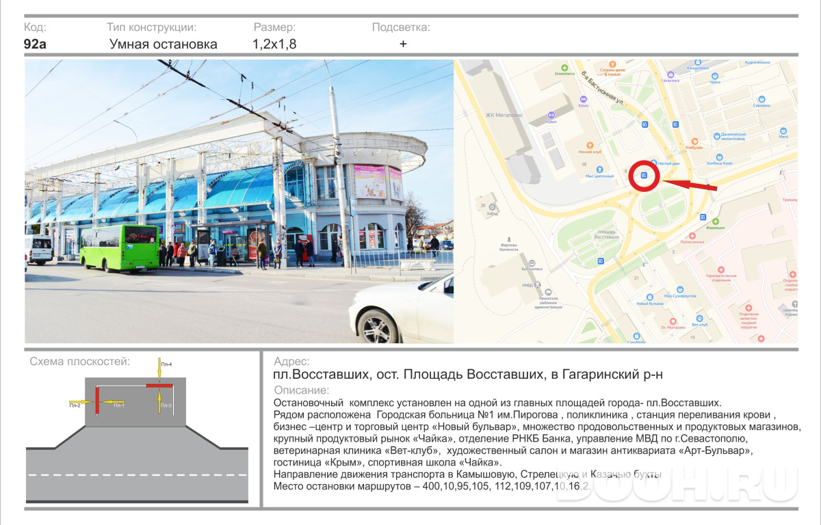Image resolution: width=821 pixels, height=525 pixels.
Task: Select the bus stop icon inside red circle
Action: click(x=644, y=176)
